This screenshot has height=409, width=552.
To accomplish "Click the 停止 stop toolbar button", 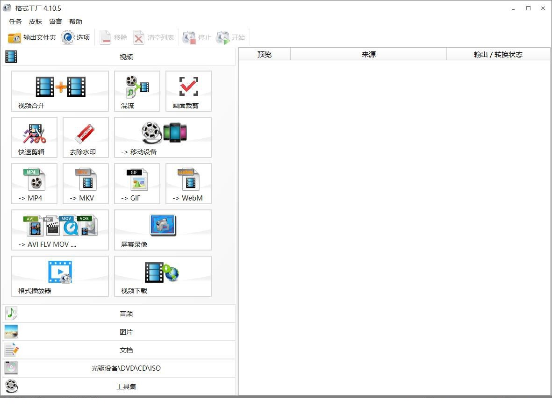I will click(x=196, y=37).
